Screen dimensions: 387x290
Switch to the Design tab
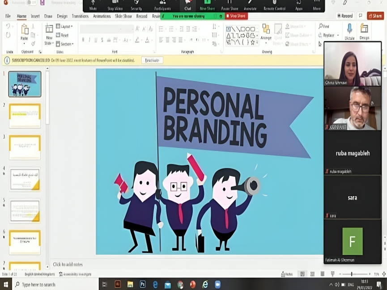(x=62, y=16)
